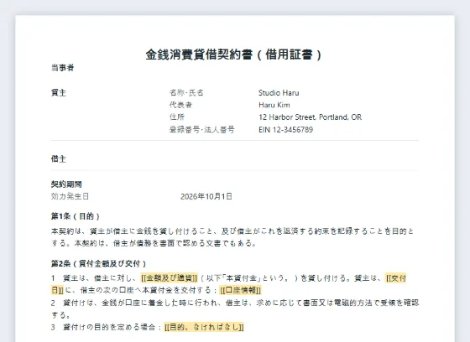Click the EIN 12-3456789 value

tap(285, 130)
